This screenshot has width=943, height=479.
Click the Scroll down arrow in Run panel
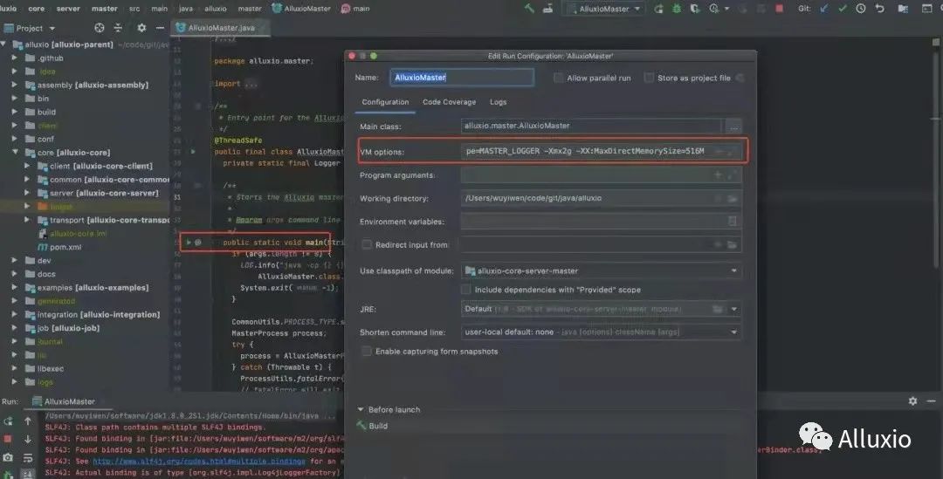coord(28,440)
